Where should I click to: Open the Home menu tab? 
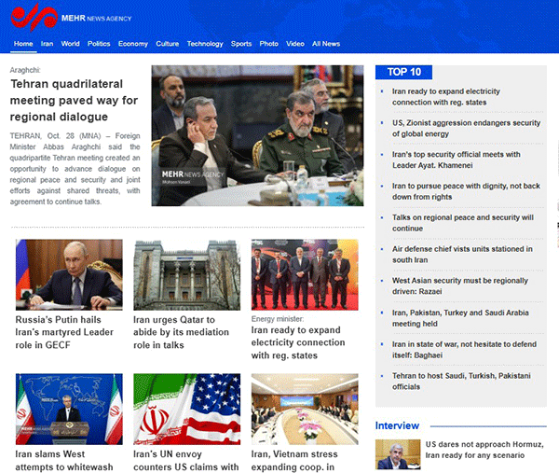pyautogui.click(x=23, y=44)
